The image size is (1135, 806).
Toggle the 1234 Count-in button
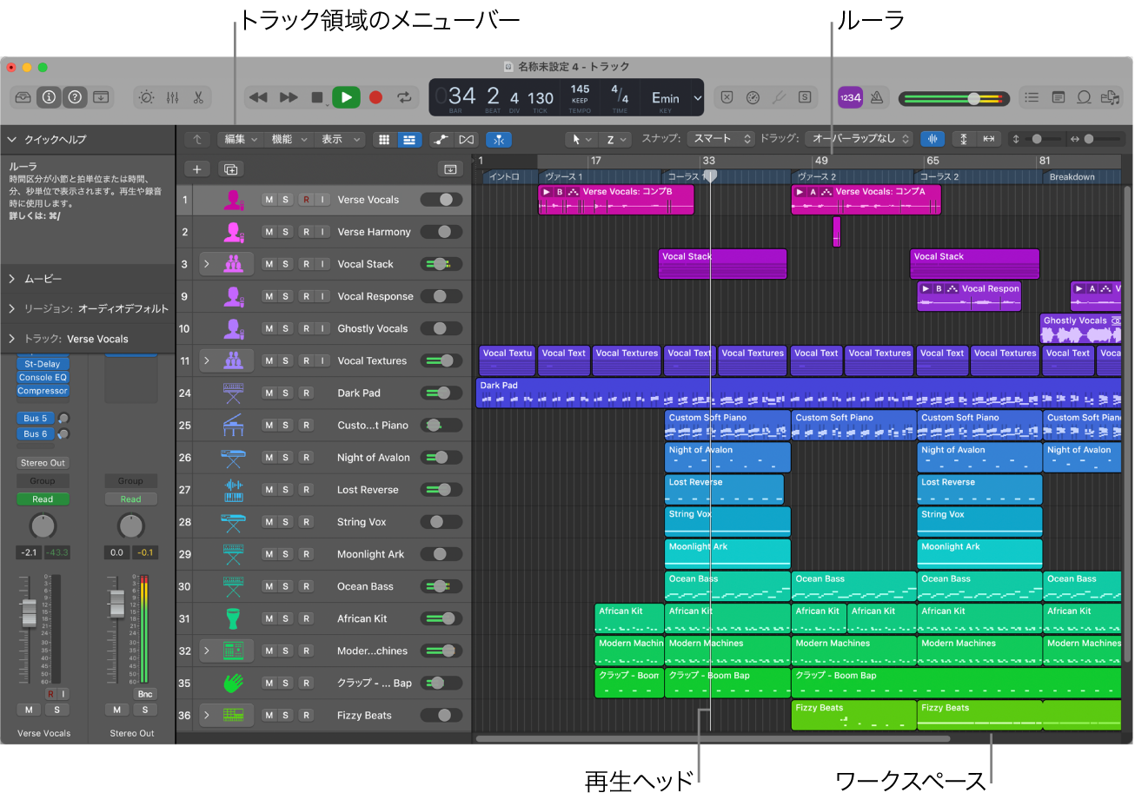[x=850, y=97]
